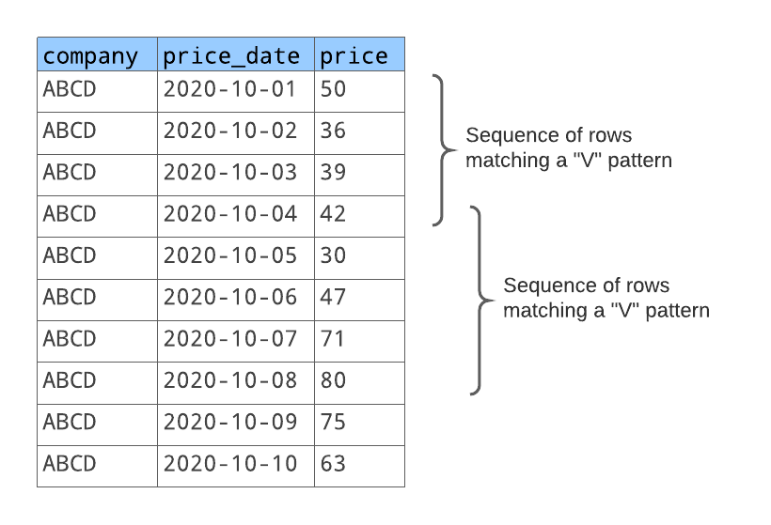The width and height of the screenshot is (771, 525).
Task: Select the 2020-10-02 date cell
Action: pos(230,131)
